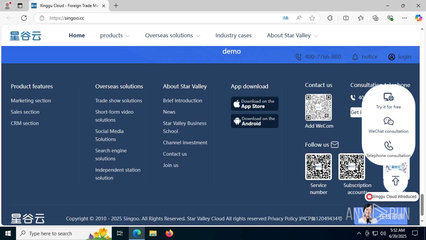Download on the Android button
Screen dimensions: 426x240
pos(255,121)
